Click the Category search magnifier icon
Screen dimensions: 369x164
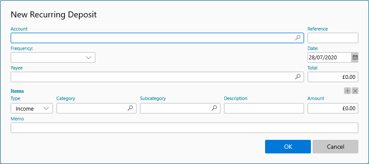pyautogui.click(x=130, y=108)
